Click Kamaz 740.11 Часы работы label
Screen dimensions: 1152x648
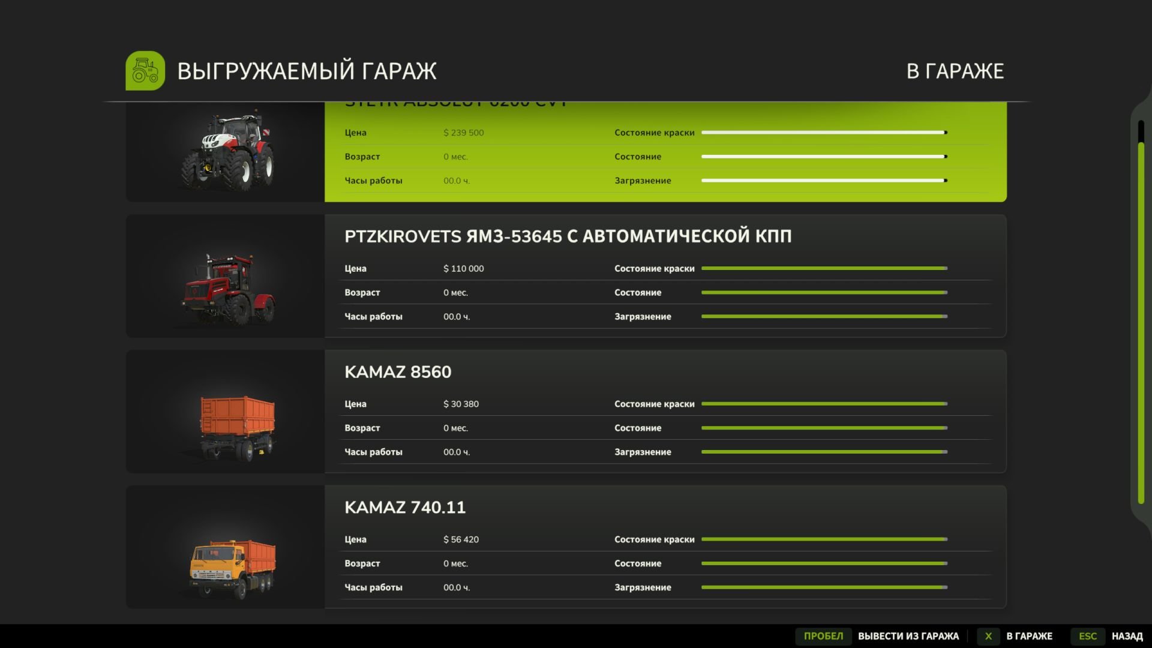pos(373,588)
